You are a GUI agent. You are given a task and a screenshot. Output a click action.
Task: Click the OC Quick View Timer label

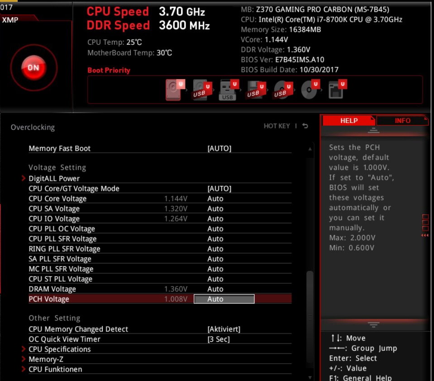coord(64,339)
